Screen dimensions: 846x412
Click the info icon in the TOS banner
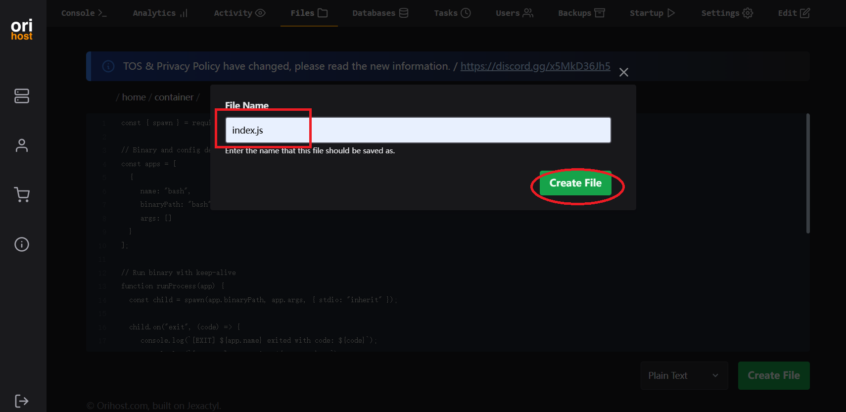tap(108, 66)
